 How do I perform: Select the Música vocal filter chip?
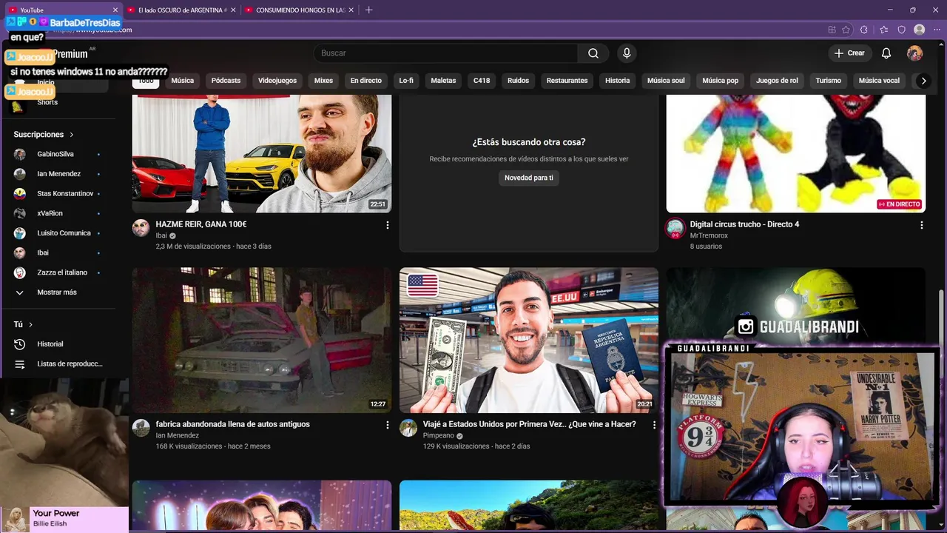point(879,81)
